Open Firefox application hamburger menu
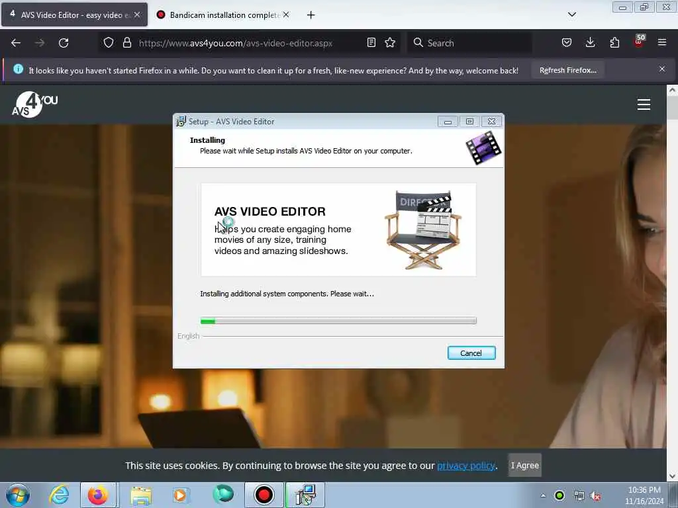 [662, 42]
